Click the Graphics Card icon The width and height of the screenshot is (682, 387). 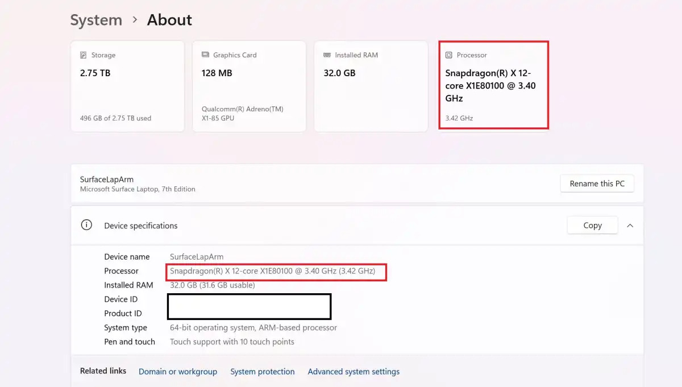tap(205, 55)
